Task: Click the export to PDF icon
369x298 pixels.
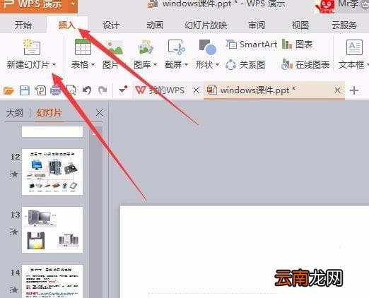Action: click(x=40, y=90)
